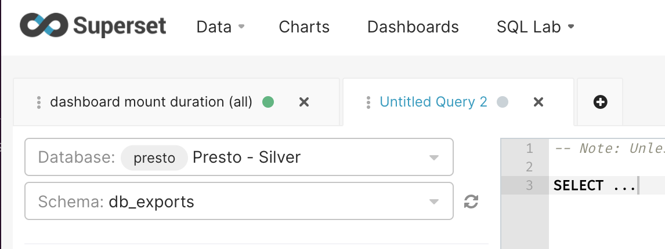665x249 pixels.
Task: Switch to dashboard mount duration (all) tab
Action: [151, 102]
